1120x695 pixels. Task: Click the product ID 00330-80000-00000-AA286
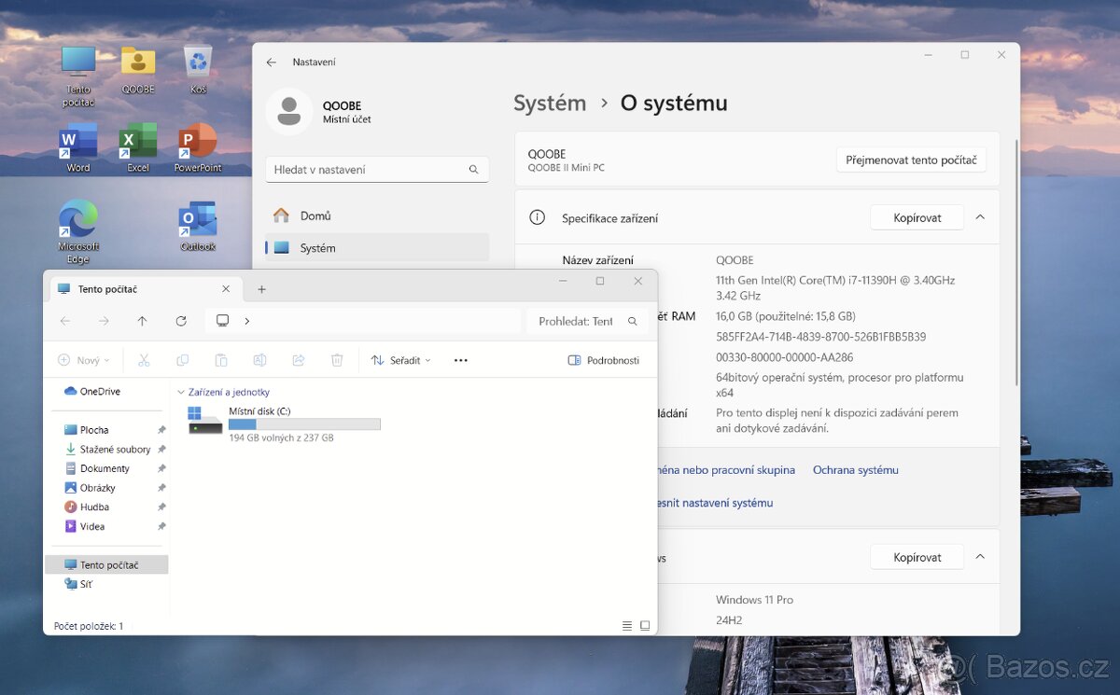click(x=785, y=357)
